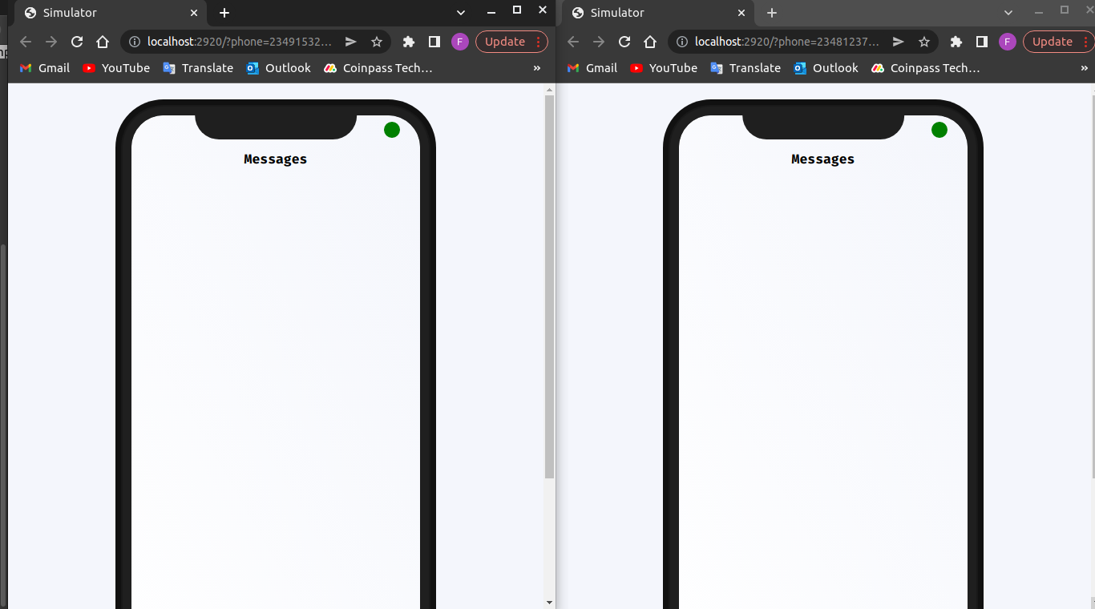View site information icon in right address bar
Screen dimensions: 1095x609
(682, 42)
